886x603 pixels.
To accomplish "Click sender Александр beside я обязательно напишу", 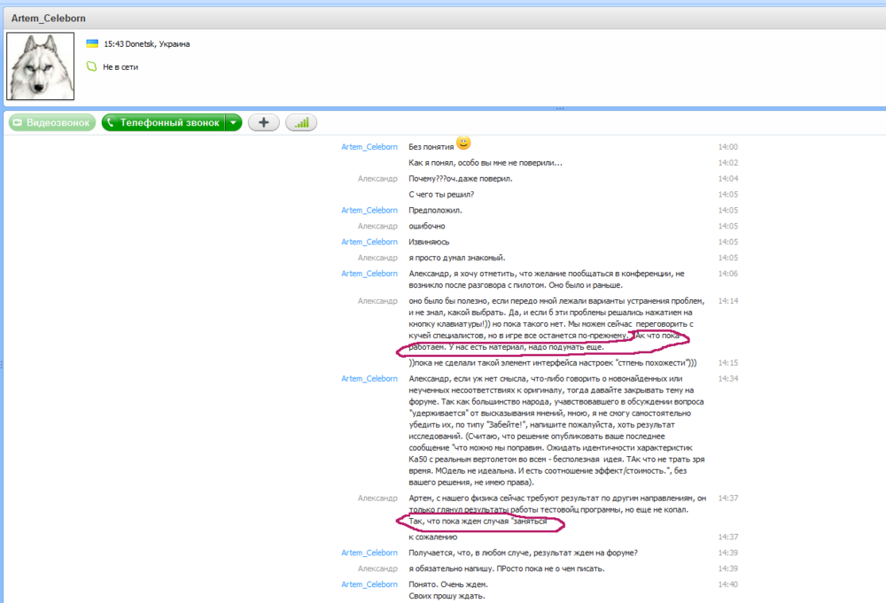I will point(377,568).
